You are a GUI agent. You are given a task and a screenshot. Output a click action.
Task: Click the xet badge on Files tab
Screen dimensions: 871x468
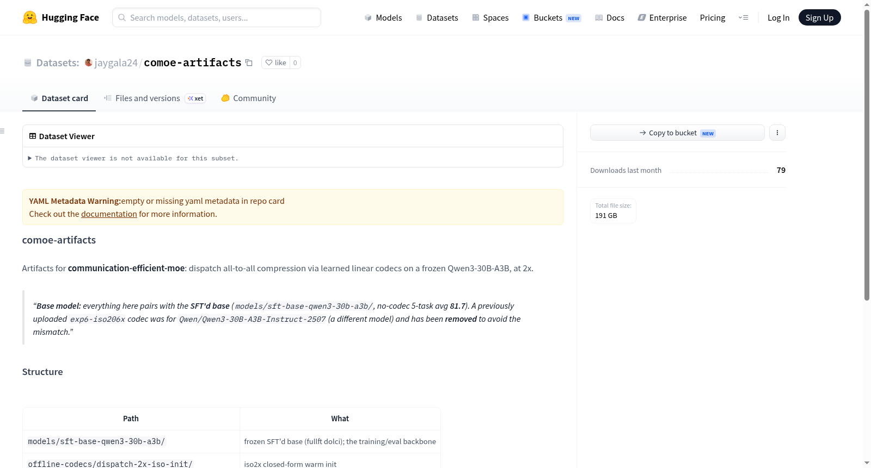tap(195, 98)
